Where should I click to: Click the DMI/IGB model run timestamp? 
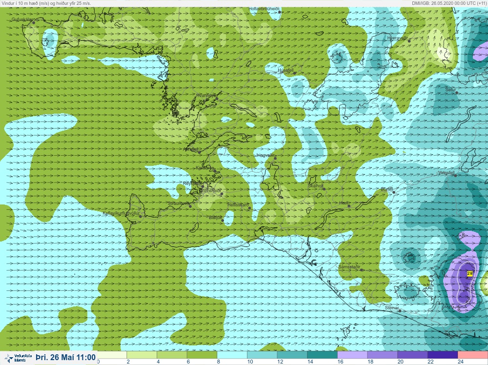click(450, 3)
